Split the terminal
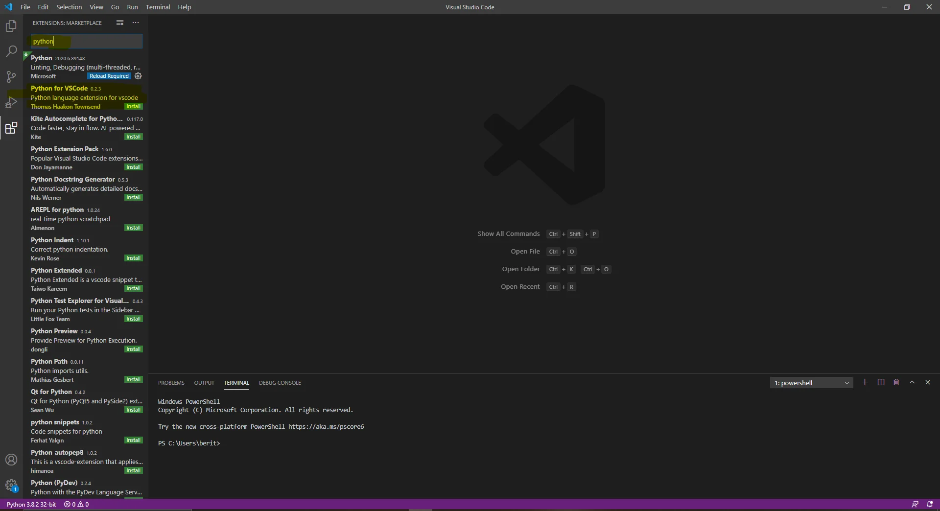The width and height of the screenshot is (940, 511). 881,382
